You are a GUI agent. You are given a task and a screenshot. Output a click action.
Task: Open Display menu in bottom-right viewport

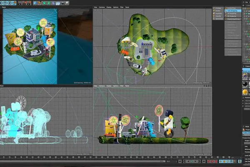click(109, 86)
